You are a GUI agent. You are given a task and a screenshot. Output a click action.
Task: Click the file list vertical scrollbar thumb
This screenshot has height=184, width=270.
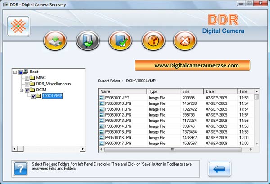257,97
